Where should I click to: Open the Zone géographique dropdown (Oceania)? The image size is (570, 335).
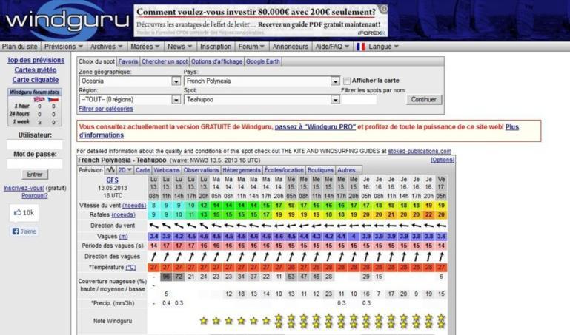130,81
